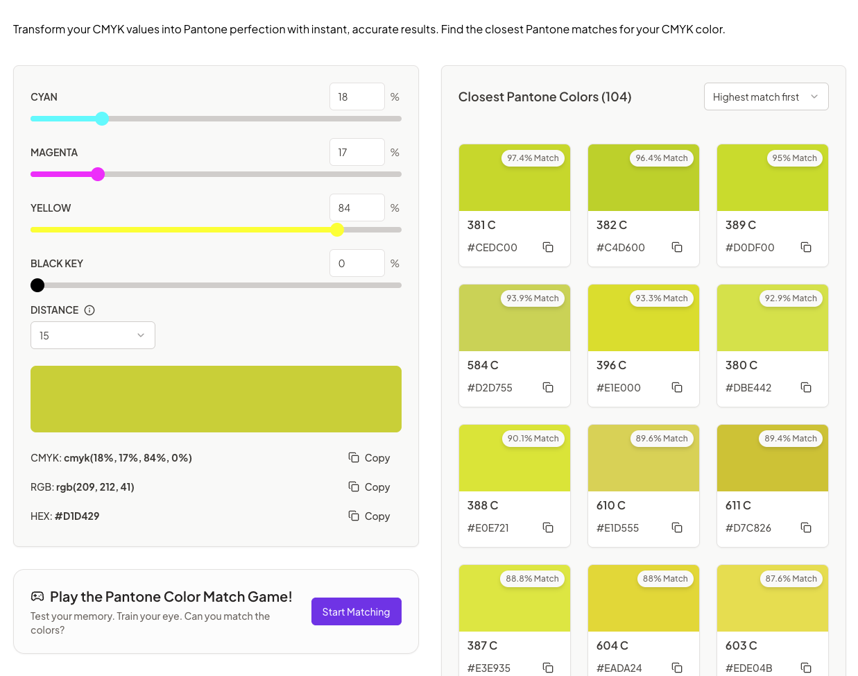Copy the HEX value #D1D429
Image resolution: width=858 pixels, height=676 pixels.
tap(370, 516)
